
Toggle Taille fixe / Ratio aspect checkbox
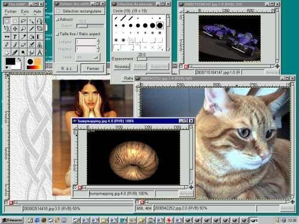(58, 34)
